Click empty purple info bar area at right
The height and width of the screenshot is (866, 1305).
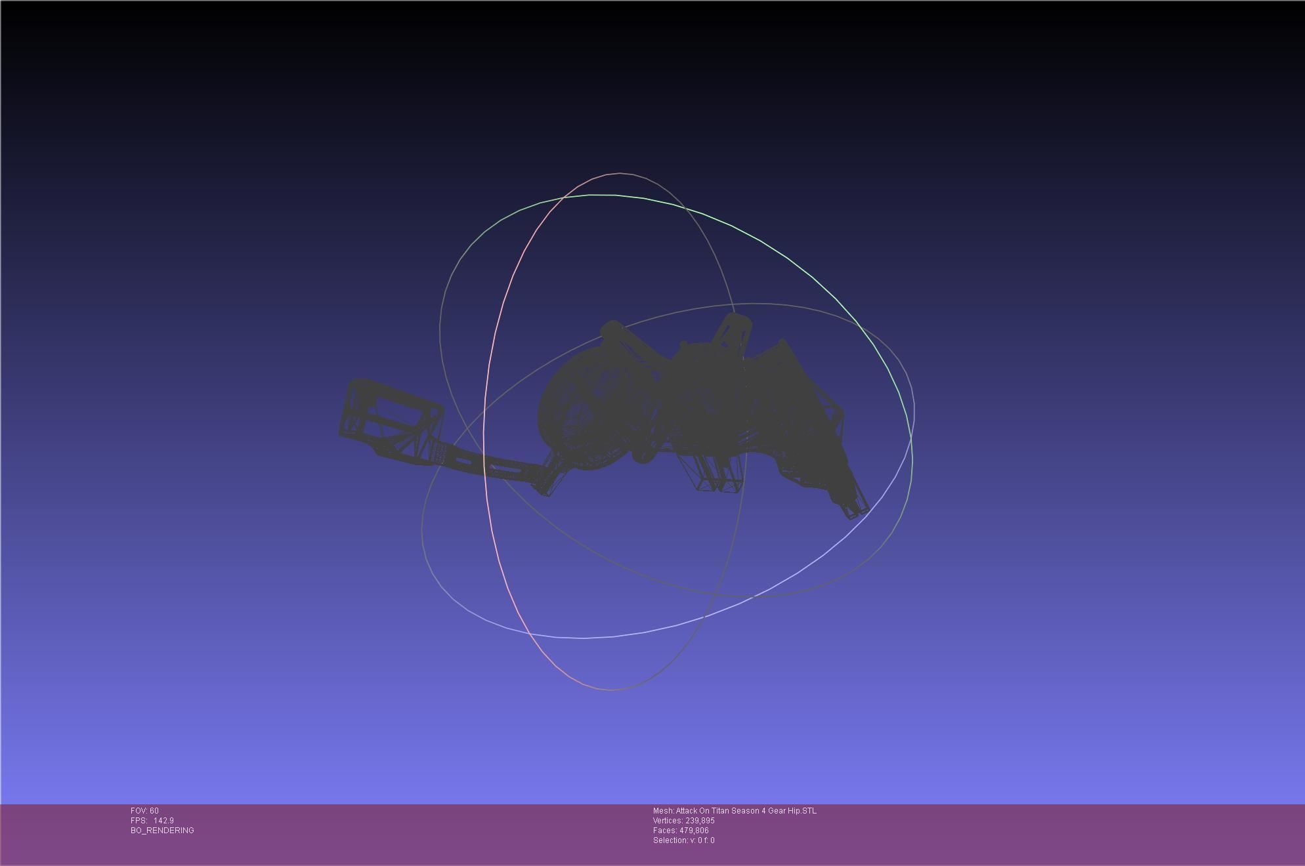pos(1083,833)
